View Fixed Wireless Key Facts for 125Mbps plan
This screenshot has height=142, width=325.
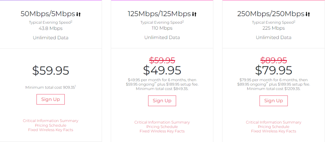pyautogui.click(x=162, y=131)
